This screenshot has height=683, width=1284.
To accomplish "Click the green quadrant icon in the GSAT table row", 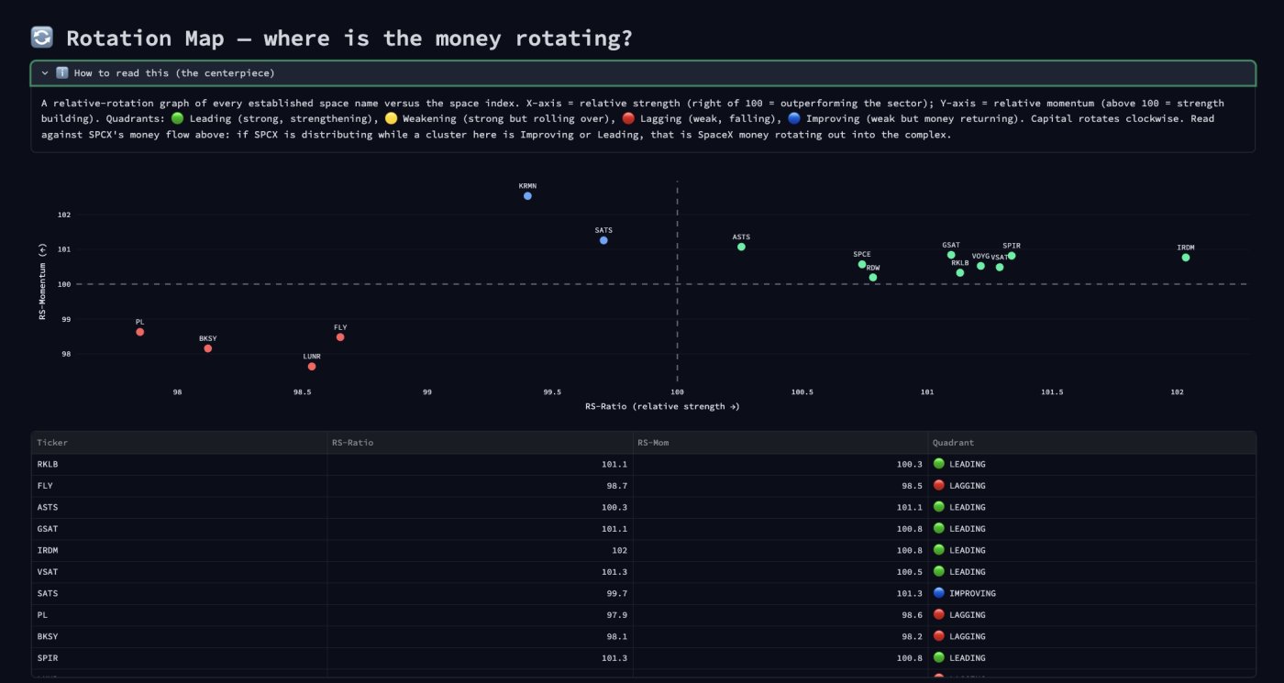I will [938, 529].
